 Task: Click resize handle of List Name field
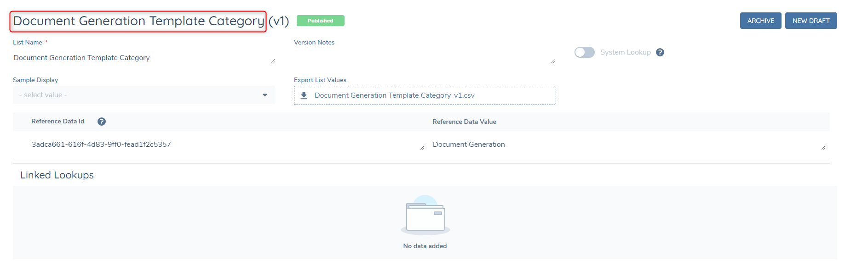(273, 61)
